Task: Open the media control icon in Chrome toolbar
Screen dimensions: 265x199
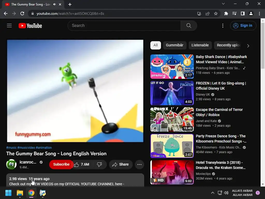Action: (x=234, y=13)
